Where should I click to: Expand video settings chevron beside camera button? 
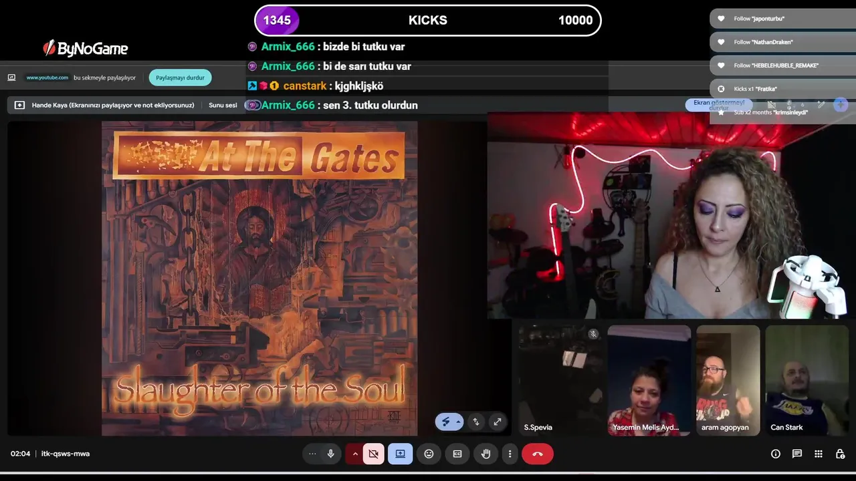(x=355, y=454)
